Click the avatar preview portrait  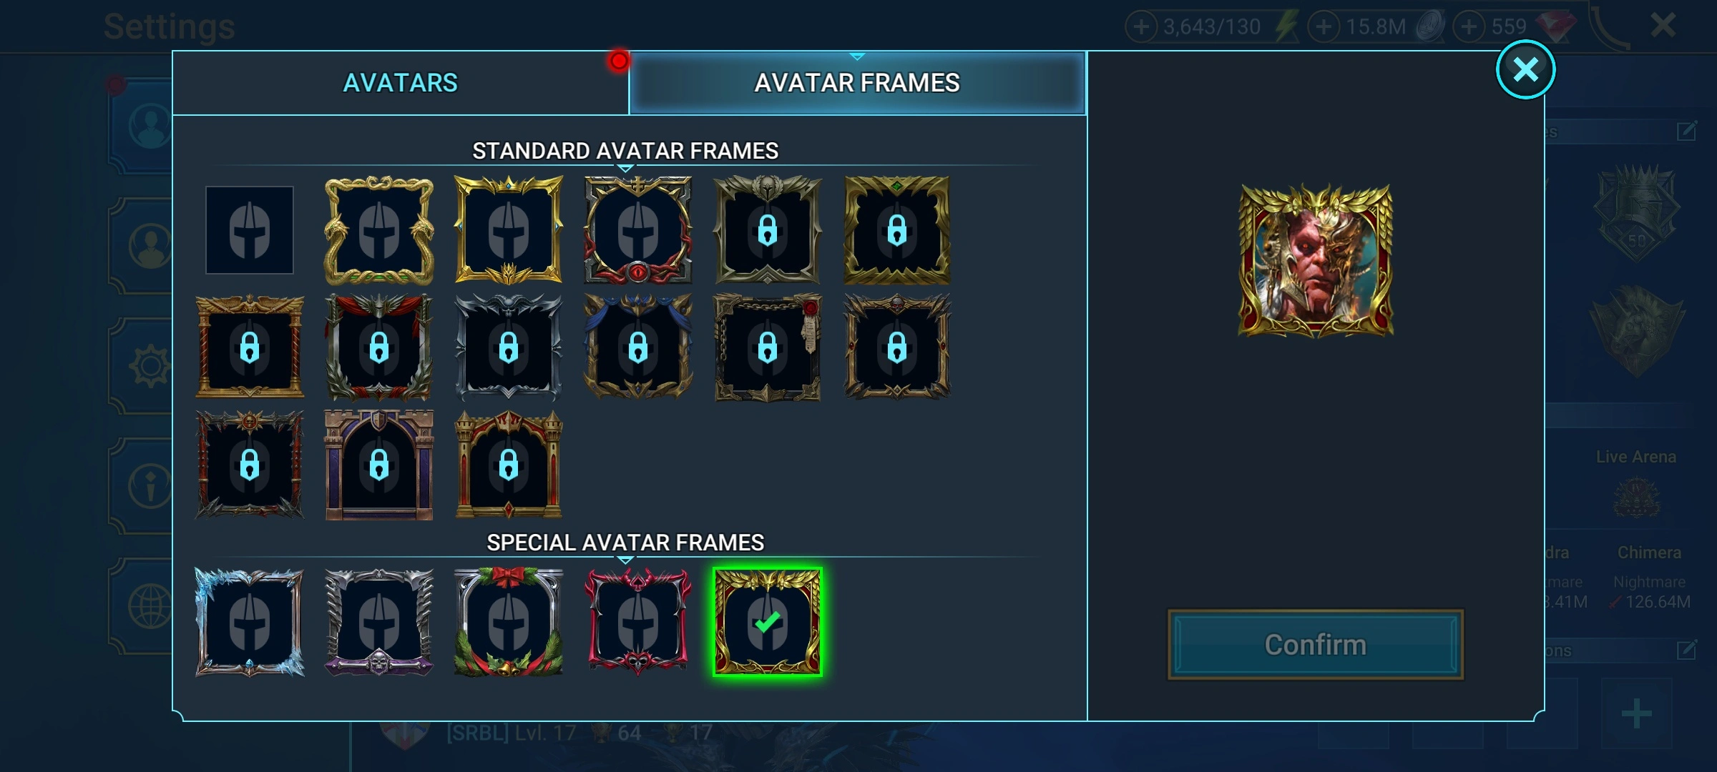point(1316,261)
